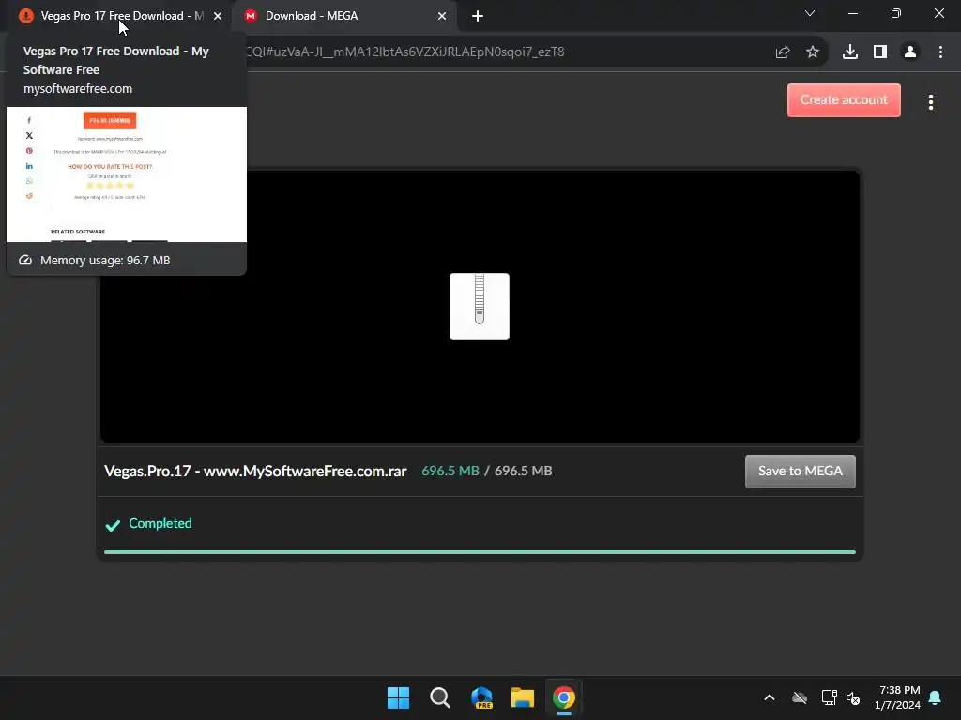
Task: Open the notifications bell icon
Action: pos(936,697)
